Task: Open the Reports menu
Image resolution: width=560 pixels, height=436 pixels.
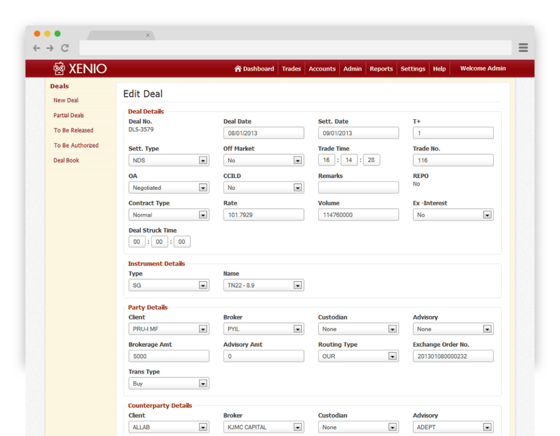Action: (x=381, y=69)
